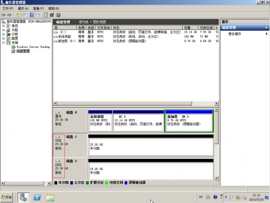Click 更多操作 in the actions pane

tap(234, 34)
